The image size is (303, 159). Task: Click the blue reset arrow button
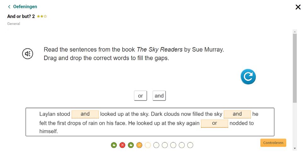pos(248,77)
